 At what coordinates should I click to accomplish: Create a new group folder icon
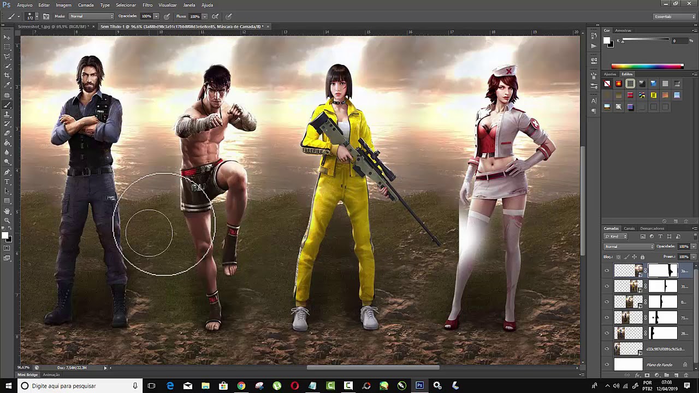coord(667,375)
